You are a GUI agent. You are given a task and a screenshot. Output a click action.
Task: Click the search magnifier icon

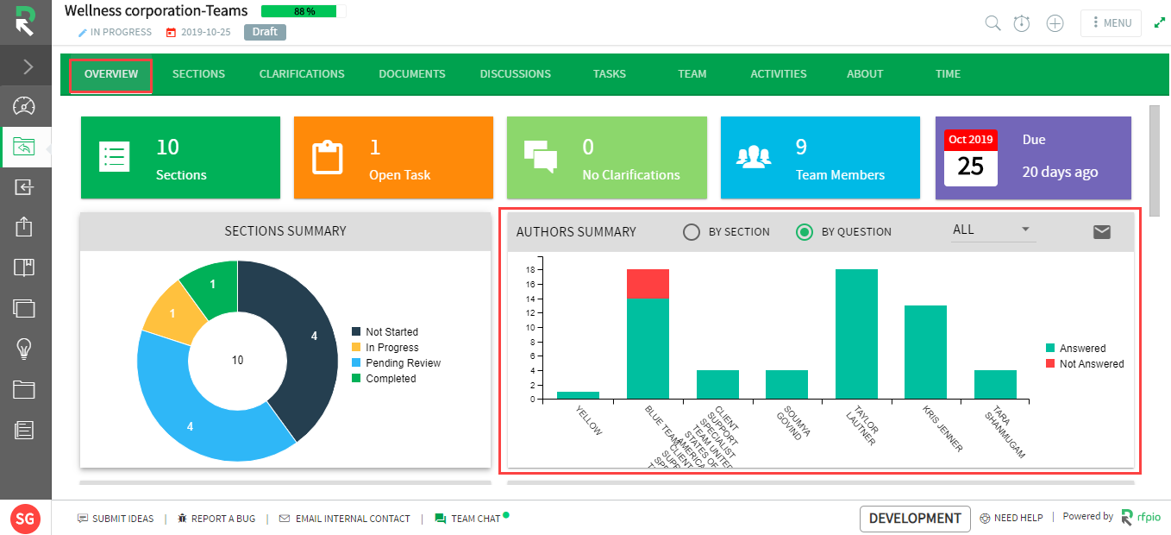tap(993, 23)
